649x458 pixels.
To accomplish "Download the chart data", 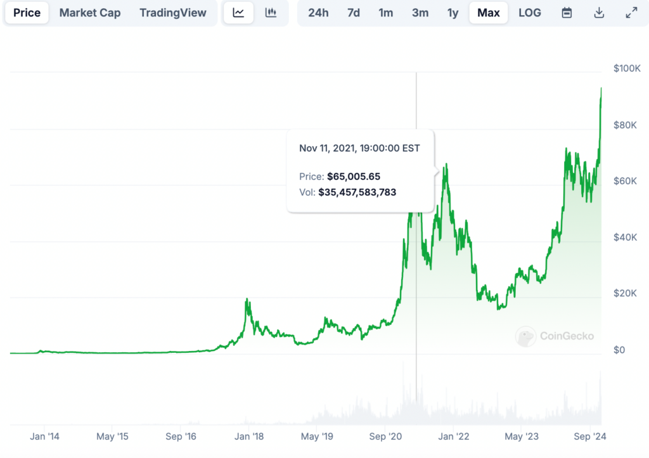I will tap(599, 13).
